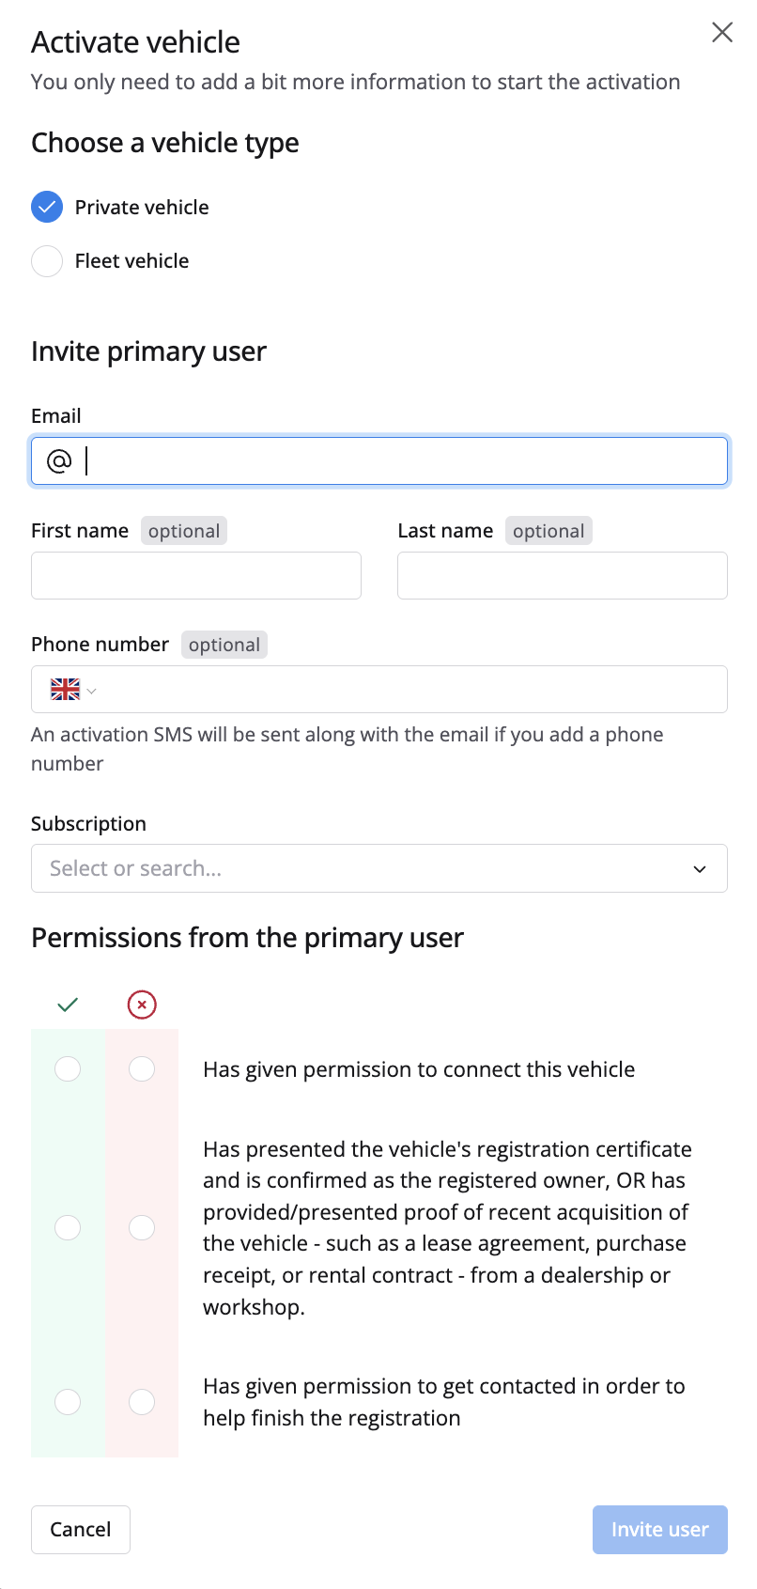Deny registration certificate was presented
757x1589 pixels.
pyautogui.click(x=142, y=1227)
